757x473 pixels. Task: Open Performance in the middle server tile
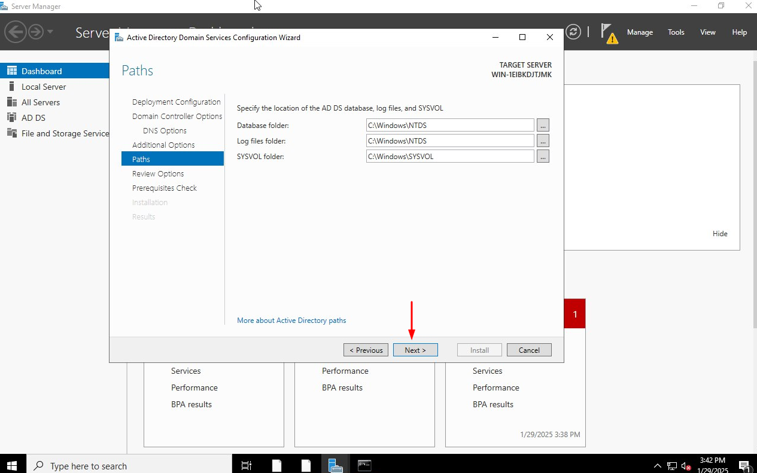point(345,371)
